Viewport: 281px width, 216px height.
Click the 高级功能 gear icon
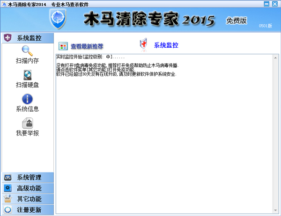7,188
